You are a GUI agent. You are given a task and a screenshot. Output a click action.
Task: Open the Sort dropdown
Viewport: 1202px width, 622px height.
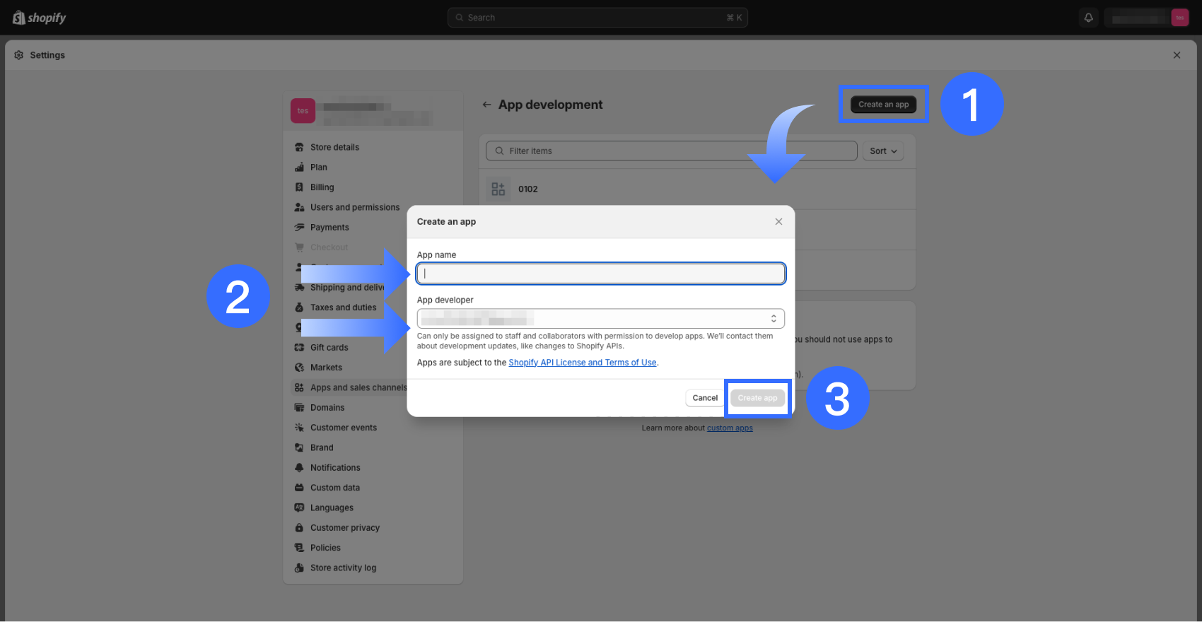tap(883, 151)
